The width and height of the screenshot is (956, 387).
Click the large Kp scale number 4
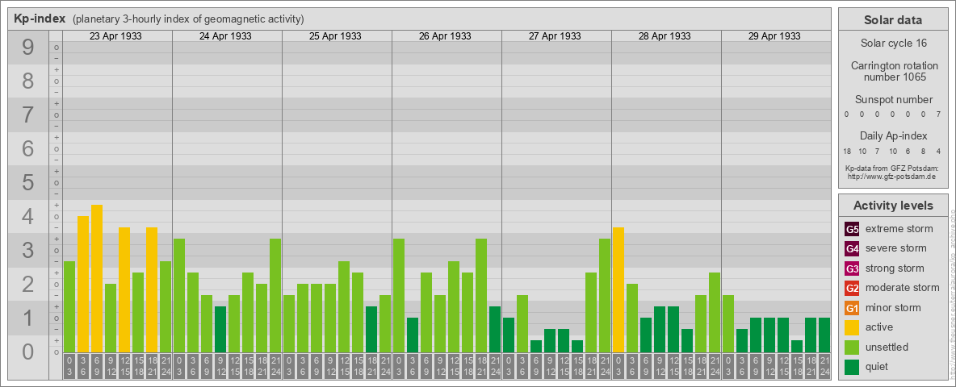coord(27,217)
